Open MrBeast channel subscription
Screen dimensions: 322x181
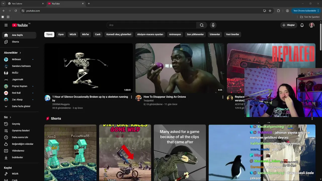19,59
